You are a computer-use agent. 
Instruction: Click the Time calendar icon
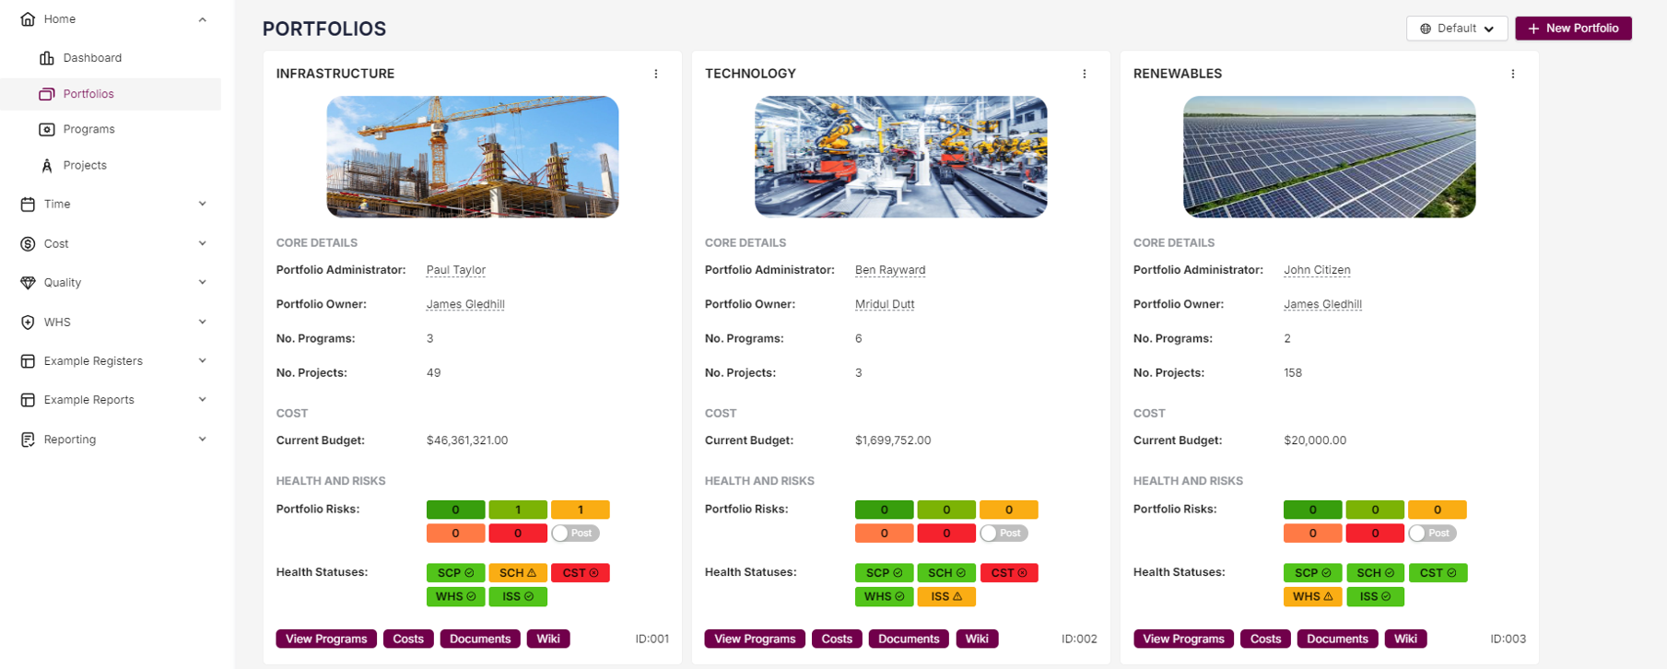point(28,205)
